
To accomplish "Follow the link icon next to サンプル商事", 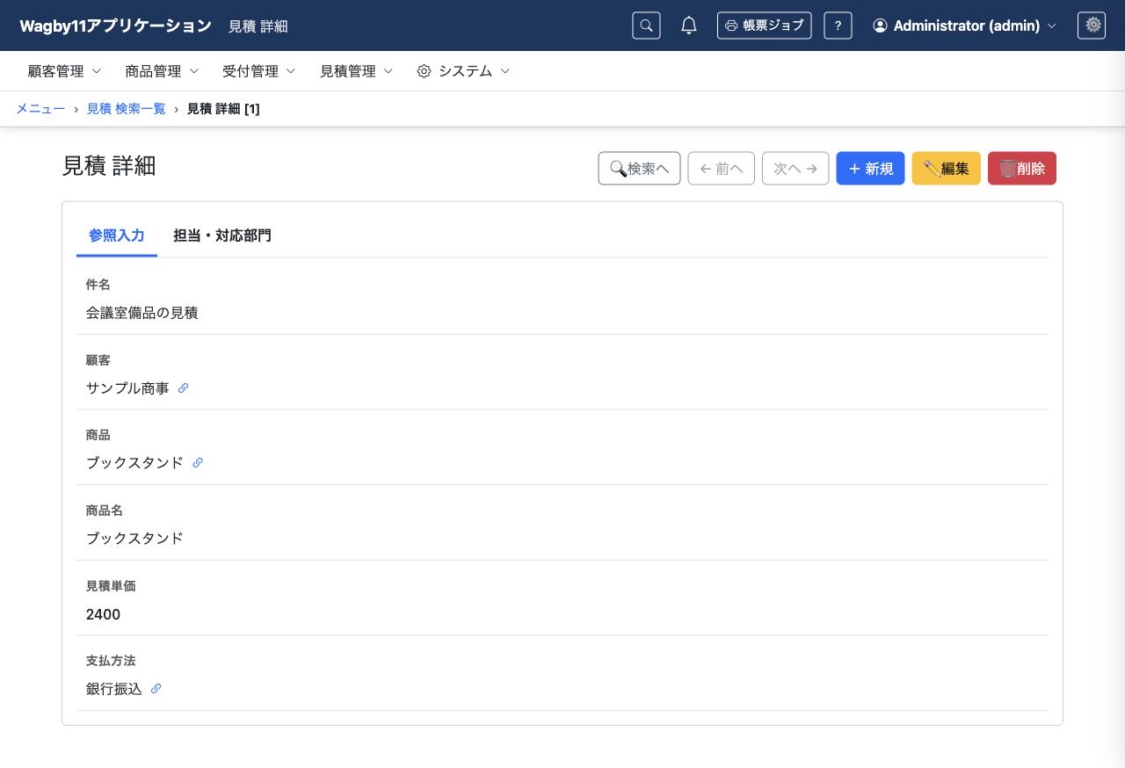I will [183, 388].
